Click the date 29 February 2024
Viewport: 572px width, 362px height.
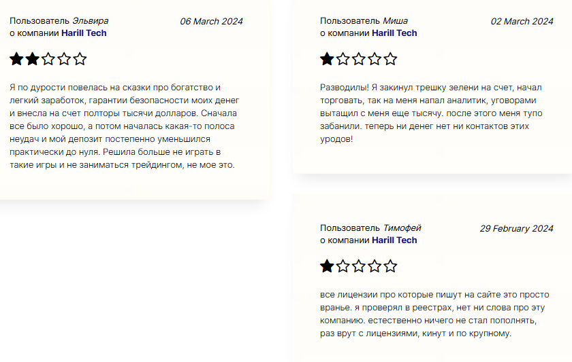[516, 228]
